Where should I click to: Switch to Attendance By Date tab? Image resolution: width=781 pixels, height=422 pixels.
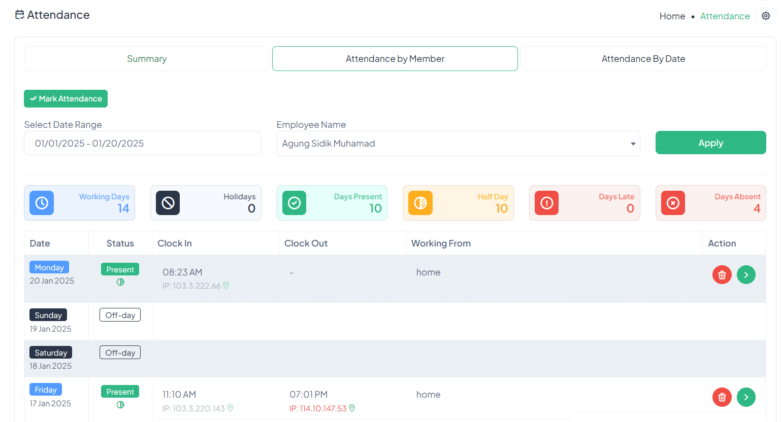(643, 59)
